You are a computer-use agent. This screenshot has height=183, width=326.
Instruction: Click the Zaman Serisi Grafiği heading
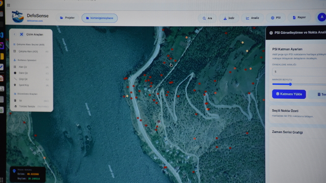click(287, 132)
